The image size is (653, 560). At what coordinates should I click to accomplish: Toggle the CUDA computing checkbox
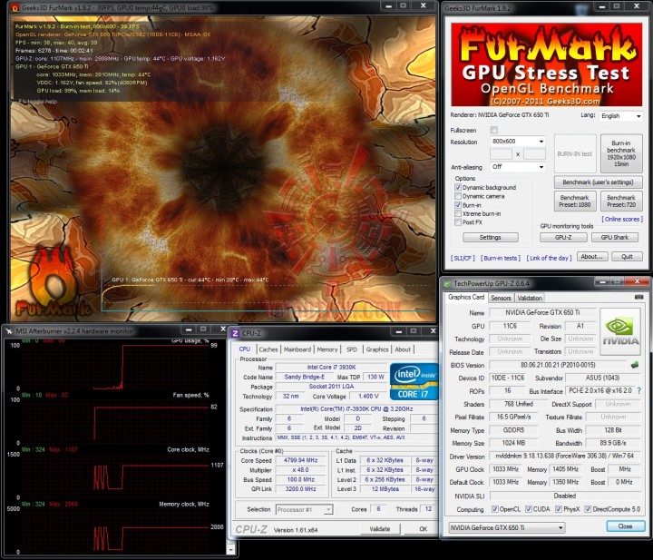point(528,509)
